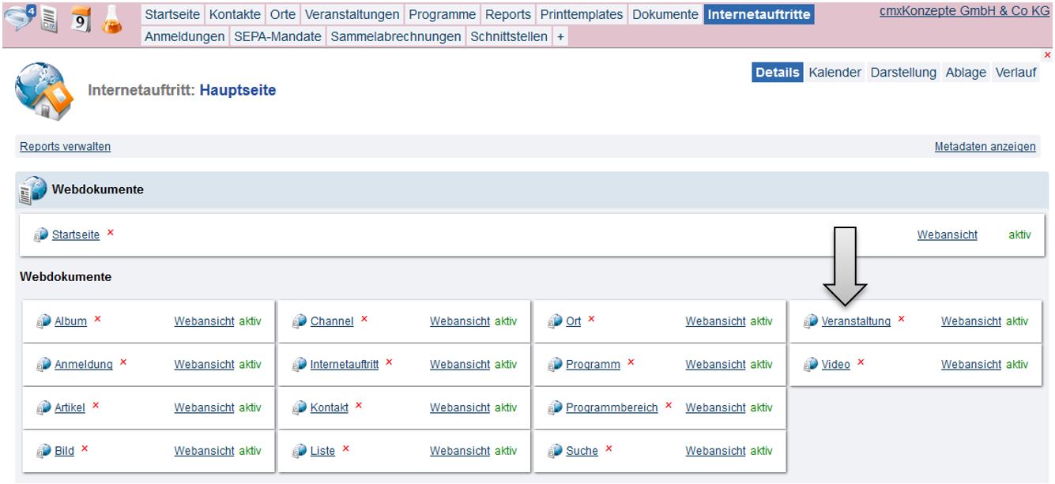Delete Veranstaltung using its red X
1055x484 pixels.
[901, 320]
